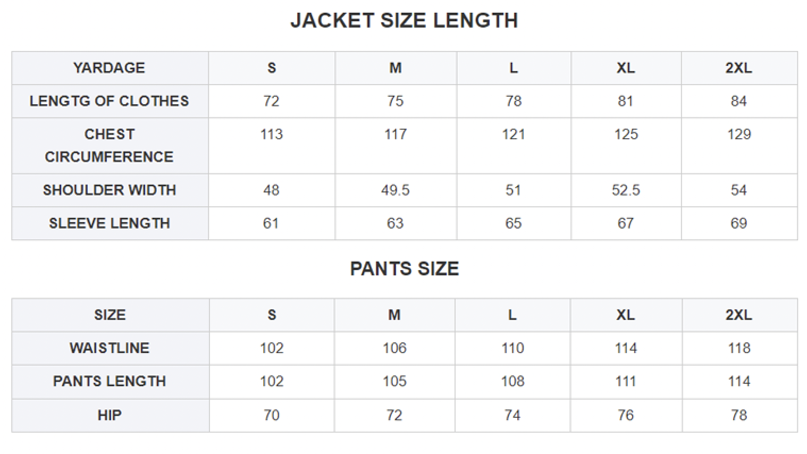Select the YARDAGE header cell
The image size is (807, 454).
coord(110,68)
